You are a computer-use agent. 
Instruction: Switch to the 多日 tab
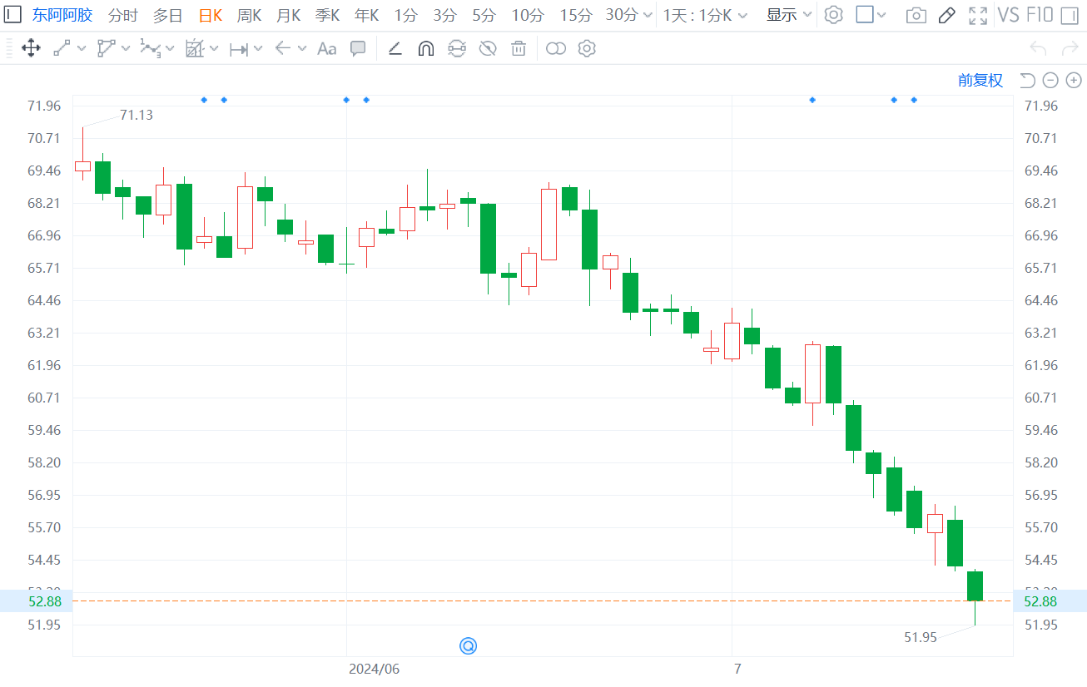click(167, 15)
